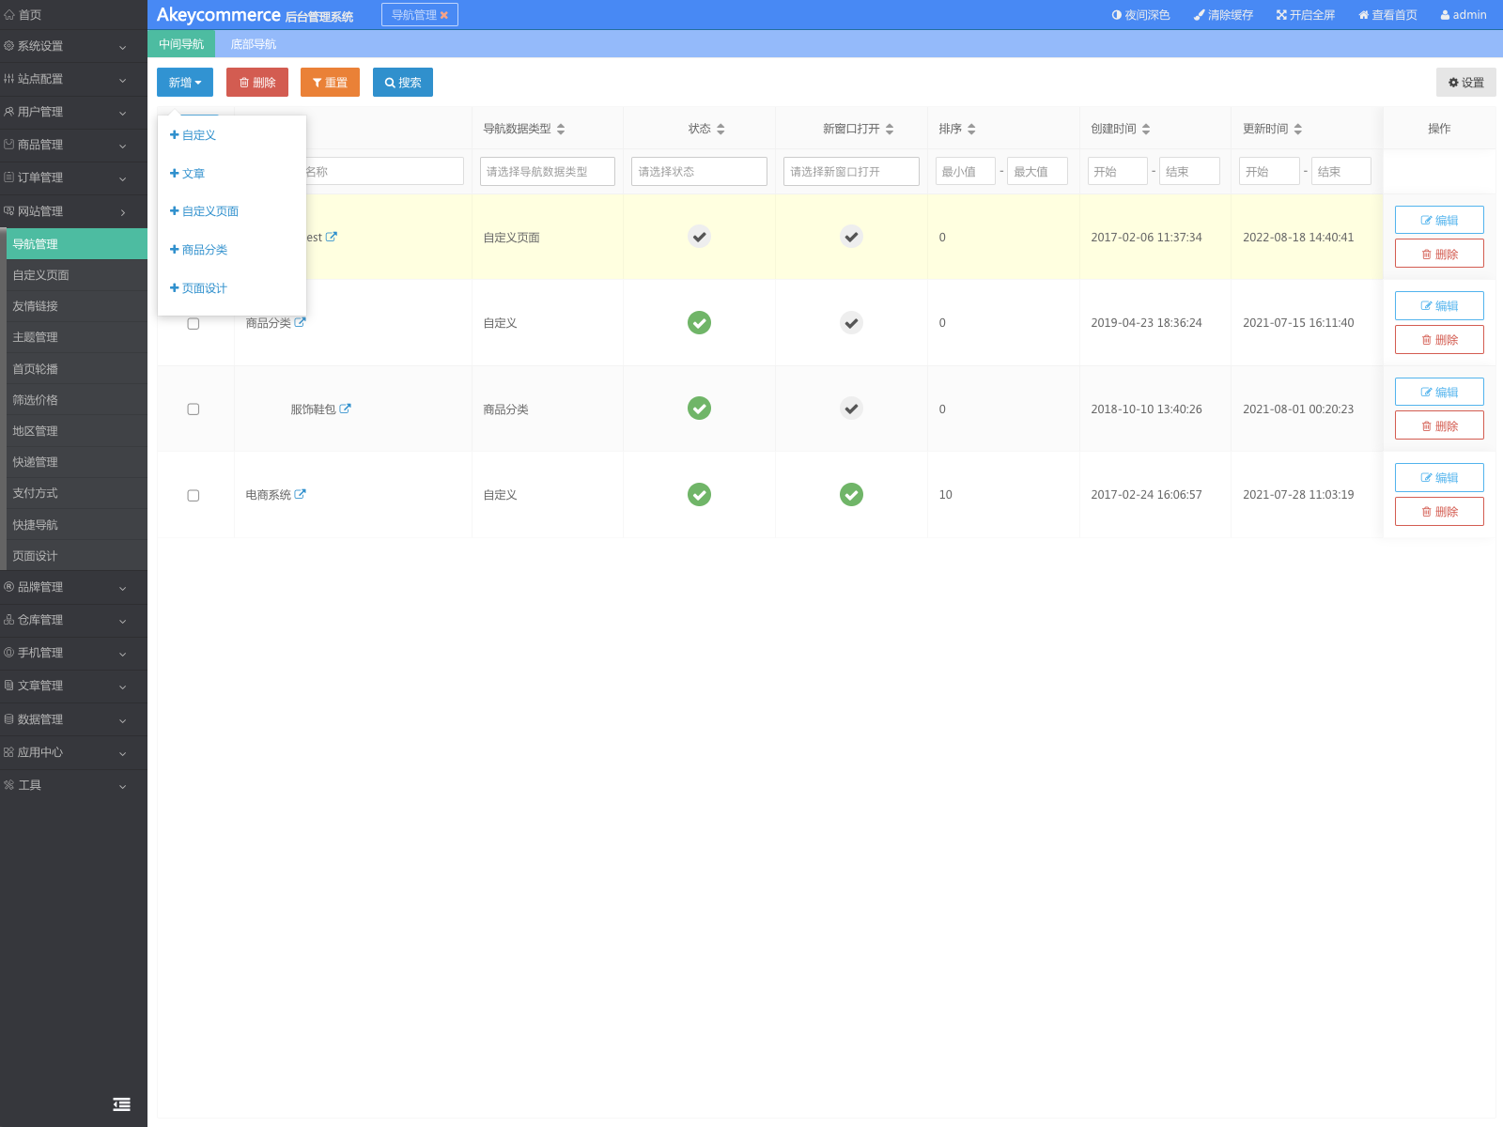The height and width of the screenshot is (1127, 1503).
Task: Click 创建时间 开始 date input
Action: pyautogui.click(x=1118, y=171)
